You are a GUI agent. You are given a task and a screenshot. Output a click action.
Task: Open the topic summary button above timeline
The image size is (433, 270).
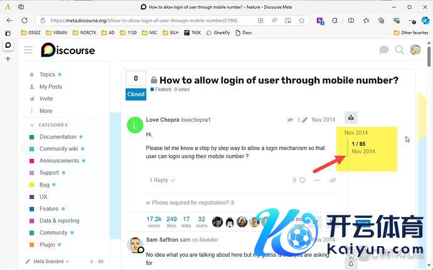[351, 117]
